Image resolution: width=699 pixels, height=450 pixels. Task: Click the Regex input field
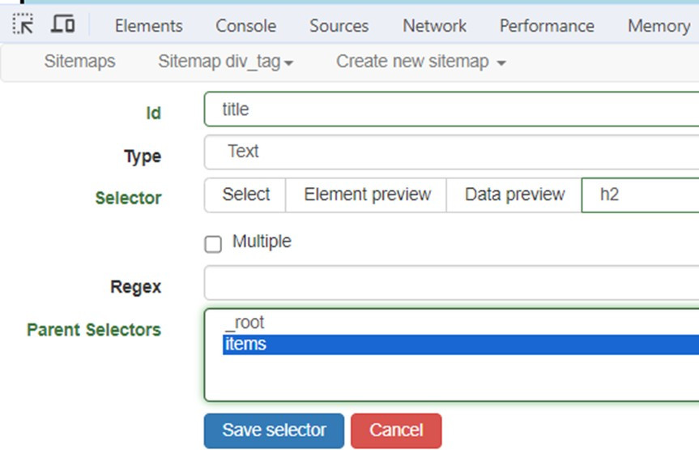click(451, 283)
